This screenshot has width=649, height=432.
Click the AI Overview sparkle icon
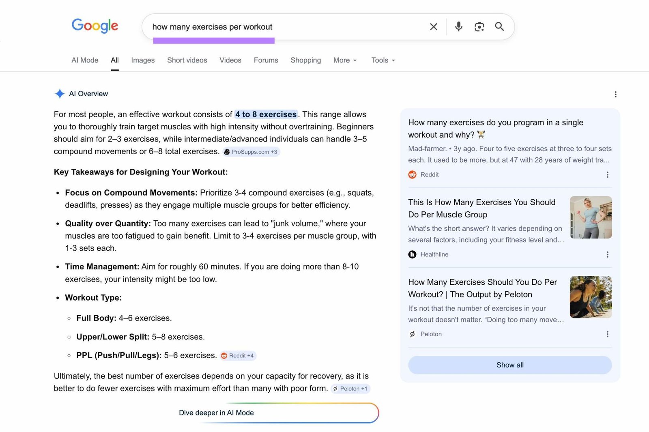click(60, 94)
